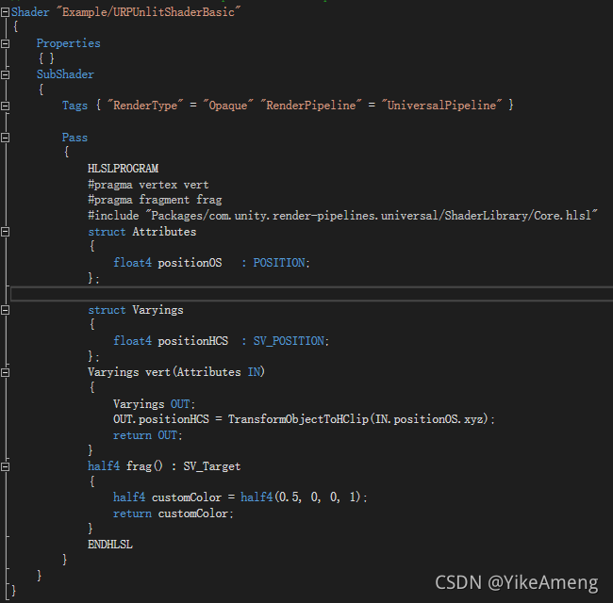Collapse the frag function fold marker
The image size is (613, 603).
tap(5, 466)
